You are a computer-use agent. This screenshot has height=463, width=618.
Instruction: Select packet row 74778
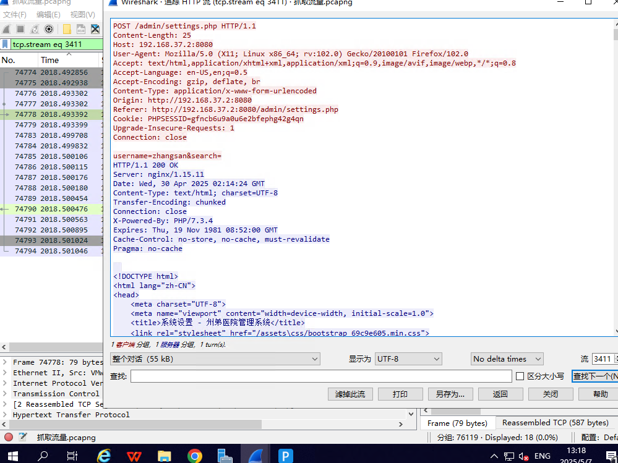tap(51, 114)
